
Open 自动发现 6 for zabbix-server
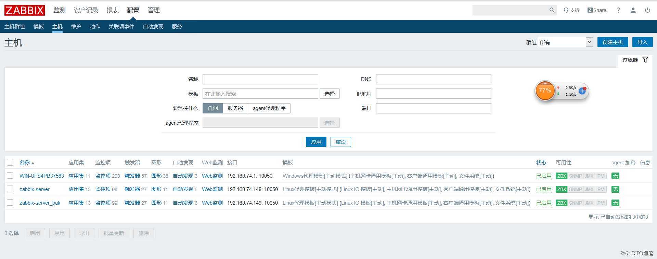coord(183,189)
